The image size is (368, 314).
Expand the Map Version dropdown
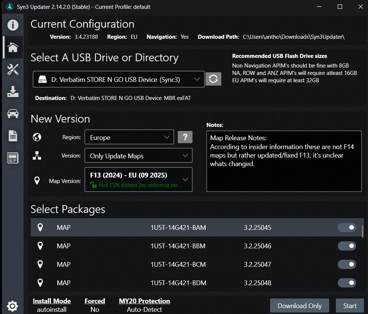tap(138, 180)
